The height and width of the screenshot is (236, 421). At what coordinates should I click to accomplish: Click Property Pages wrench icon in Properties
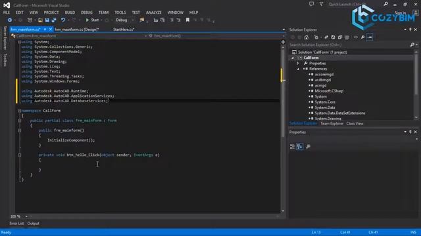[x=308, y=146]
